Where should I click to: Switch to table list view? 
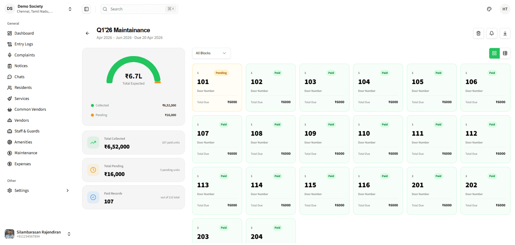point(505,53)
